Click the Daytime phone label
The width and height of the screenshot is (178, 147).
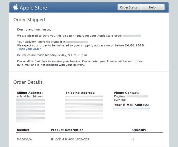point(120,96)
